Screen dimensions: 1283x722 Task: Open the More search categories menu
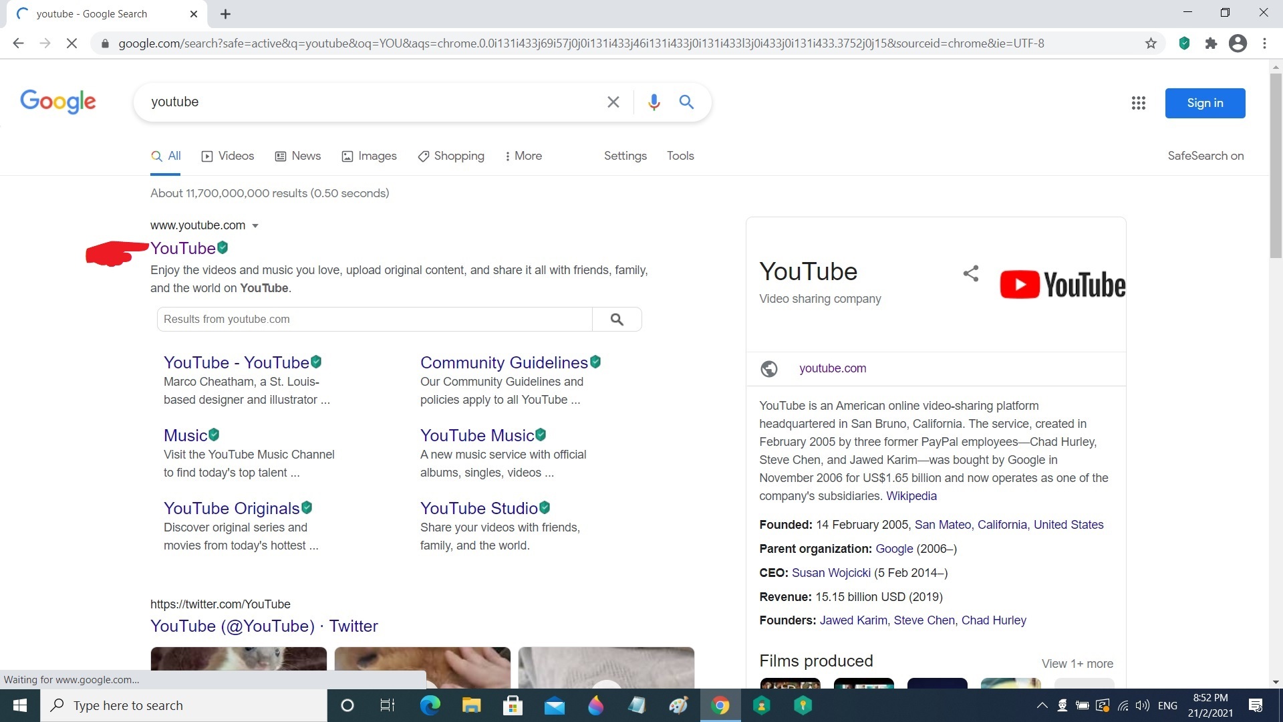tap(523, 156)
